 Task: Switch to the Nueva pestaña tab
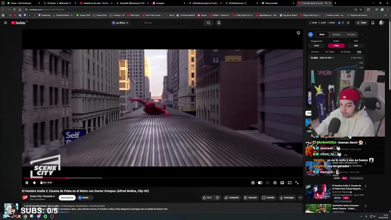(278, 3)
